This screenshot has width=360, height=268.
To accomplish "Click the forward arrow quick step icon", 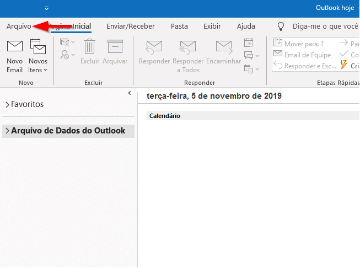I will point(343,42).
